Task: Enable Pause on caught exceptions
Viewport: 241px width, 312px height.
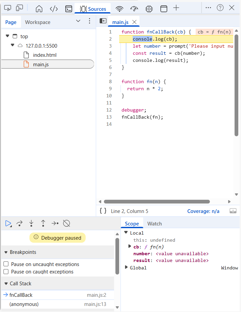Action: pos(6,272)
